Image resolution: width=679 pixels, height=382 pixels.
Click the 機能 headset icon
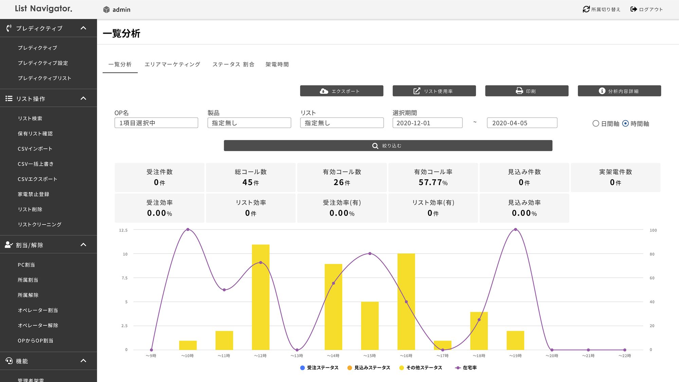pyautogui.click(x=9, y=361)
